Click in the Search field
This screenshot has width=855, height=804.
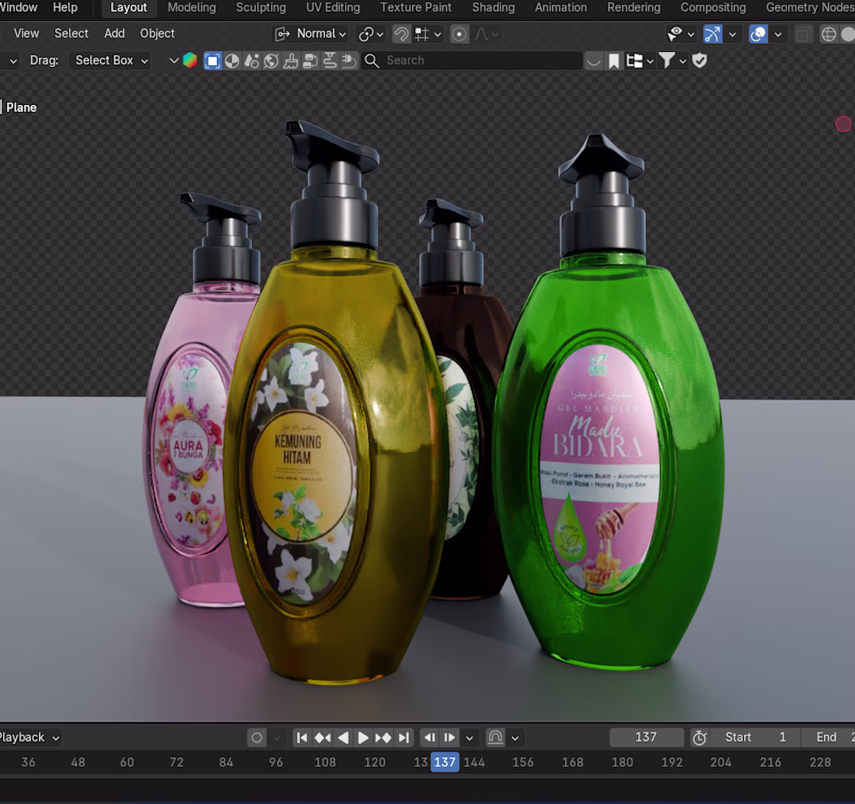pos(472,61)
